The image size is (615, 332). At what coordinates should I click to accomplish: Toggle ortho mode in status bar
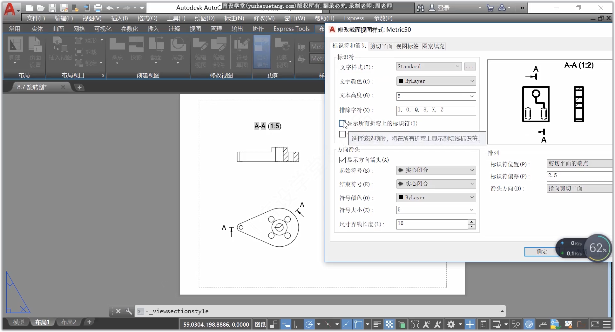[x=297, y=324]
